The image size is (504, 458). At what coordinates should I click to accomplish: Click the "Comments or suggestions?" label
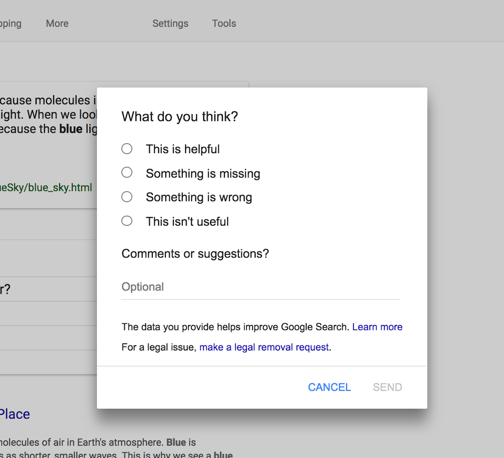[x=195, y=254]
